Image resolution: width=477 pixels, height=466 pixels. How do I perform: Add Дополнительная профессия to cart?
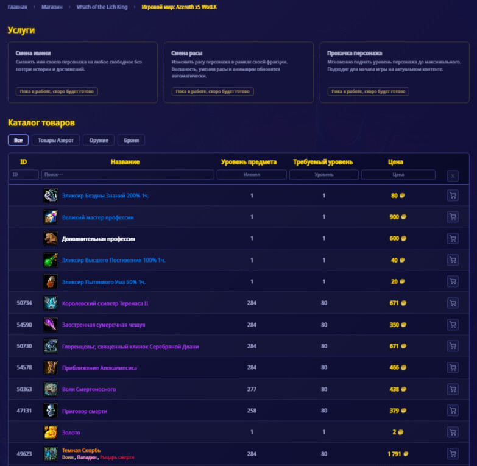point(453,238)
